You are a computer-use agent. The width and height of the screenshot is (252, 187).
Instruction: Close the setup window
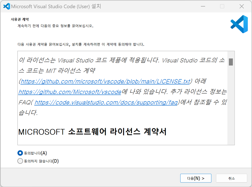[x=241, y=6]
